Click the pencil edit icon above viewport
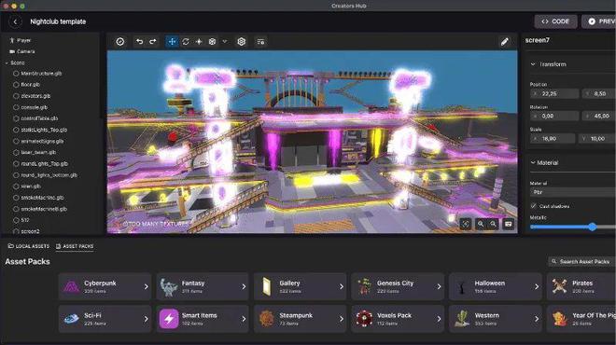Screen dimensions: 616x345 point(504,42)
